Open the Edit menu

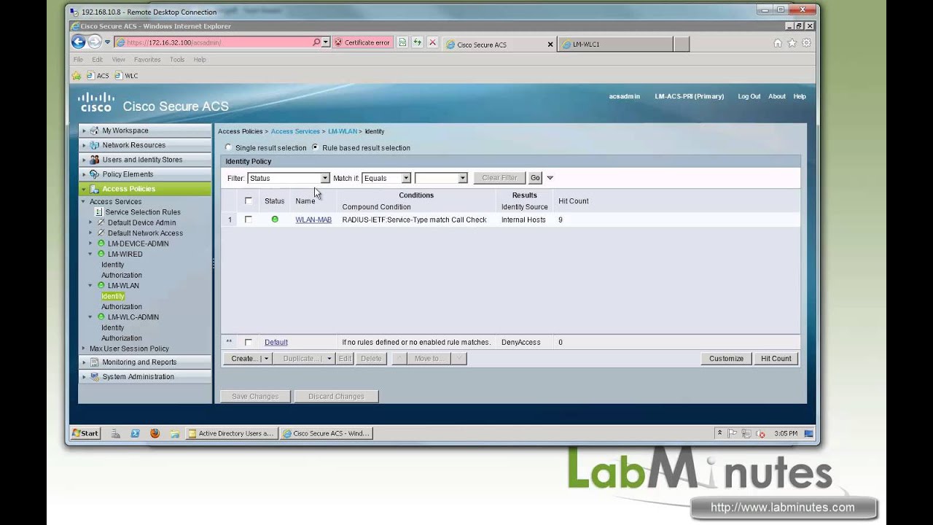(x=97, y=60)
